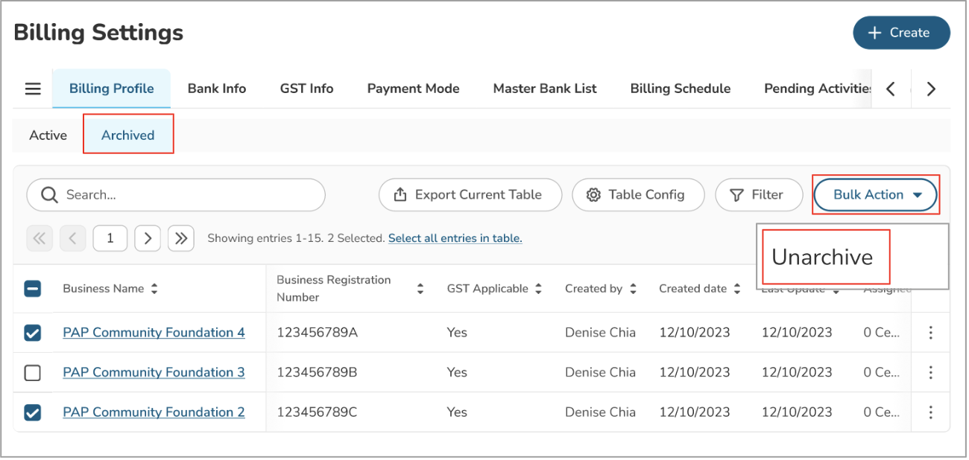Open the Filter options

[x=759, y=195]
